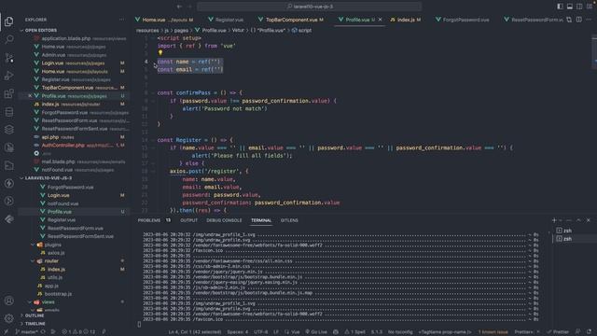597x336 pixels.
Task: Click the command center search field
Action: click(309, 7)
